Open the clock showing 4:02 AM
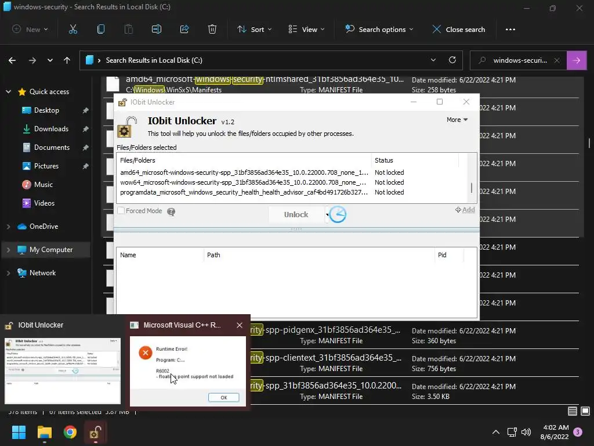Image resolution: width=594 pixels, height=446 pixels. click(555, 432)
